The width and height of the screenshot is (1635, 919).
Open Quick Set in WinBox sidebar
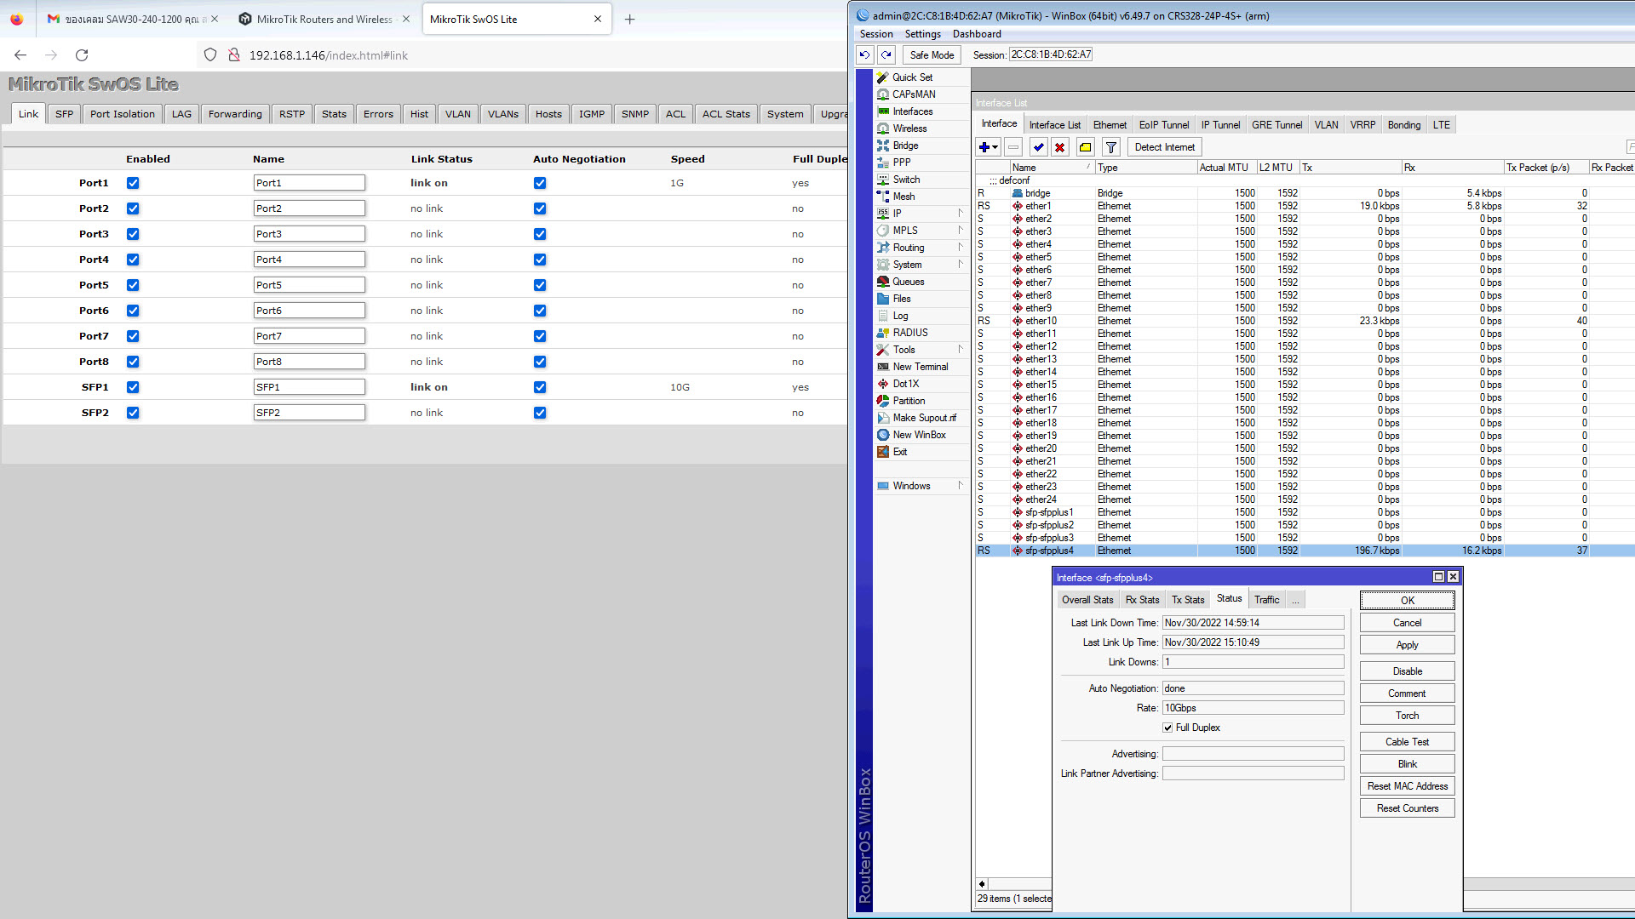912,77
